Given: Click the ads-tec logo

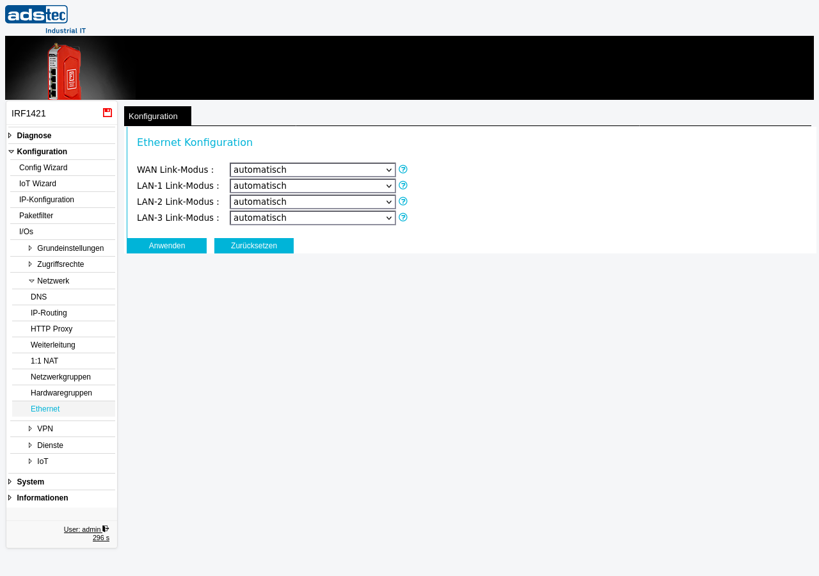Looking at the screenshot, I should click(45, 19).
